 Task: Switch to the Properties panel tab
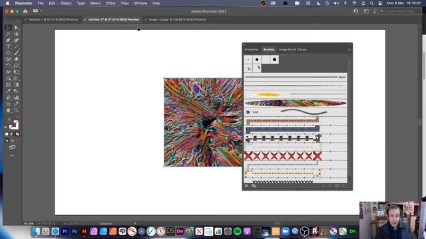pos(252,50)
